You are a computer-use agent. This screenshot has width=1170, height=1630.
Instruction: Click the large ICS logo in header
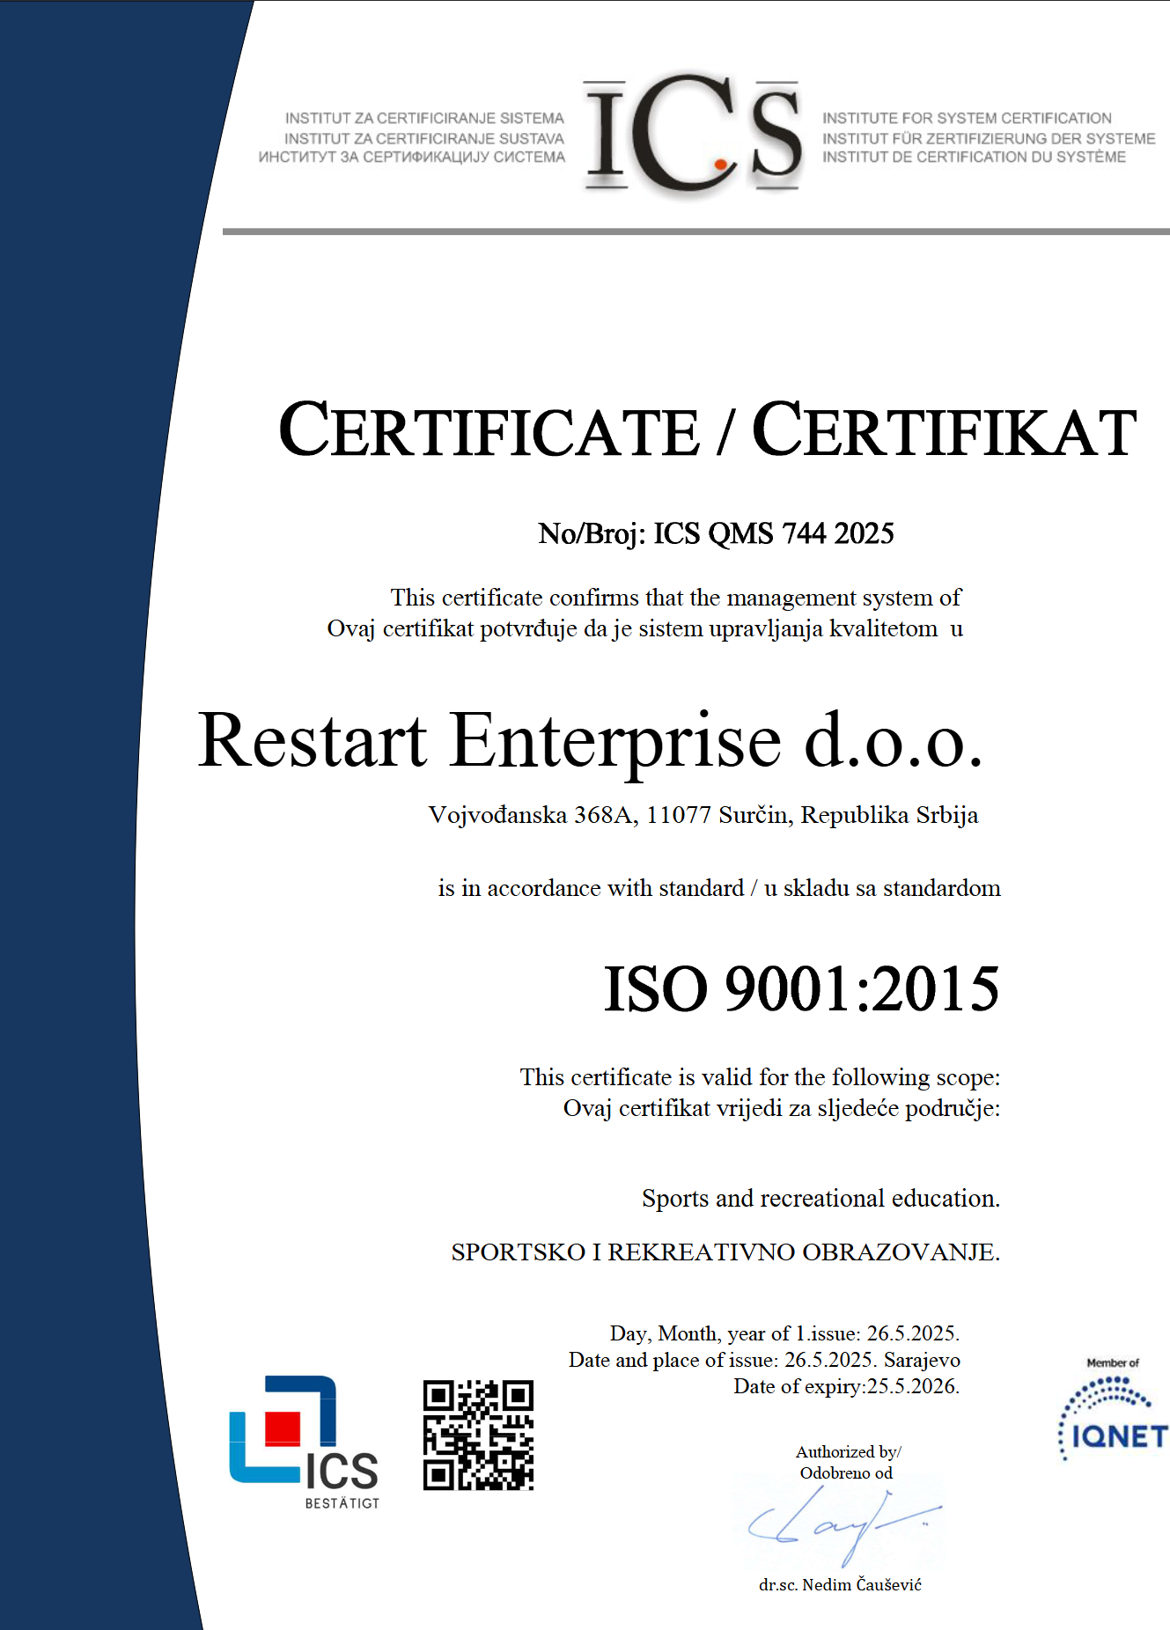693,134
